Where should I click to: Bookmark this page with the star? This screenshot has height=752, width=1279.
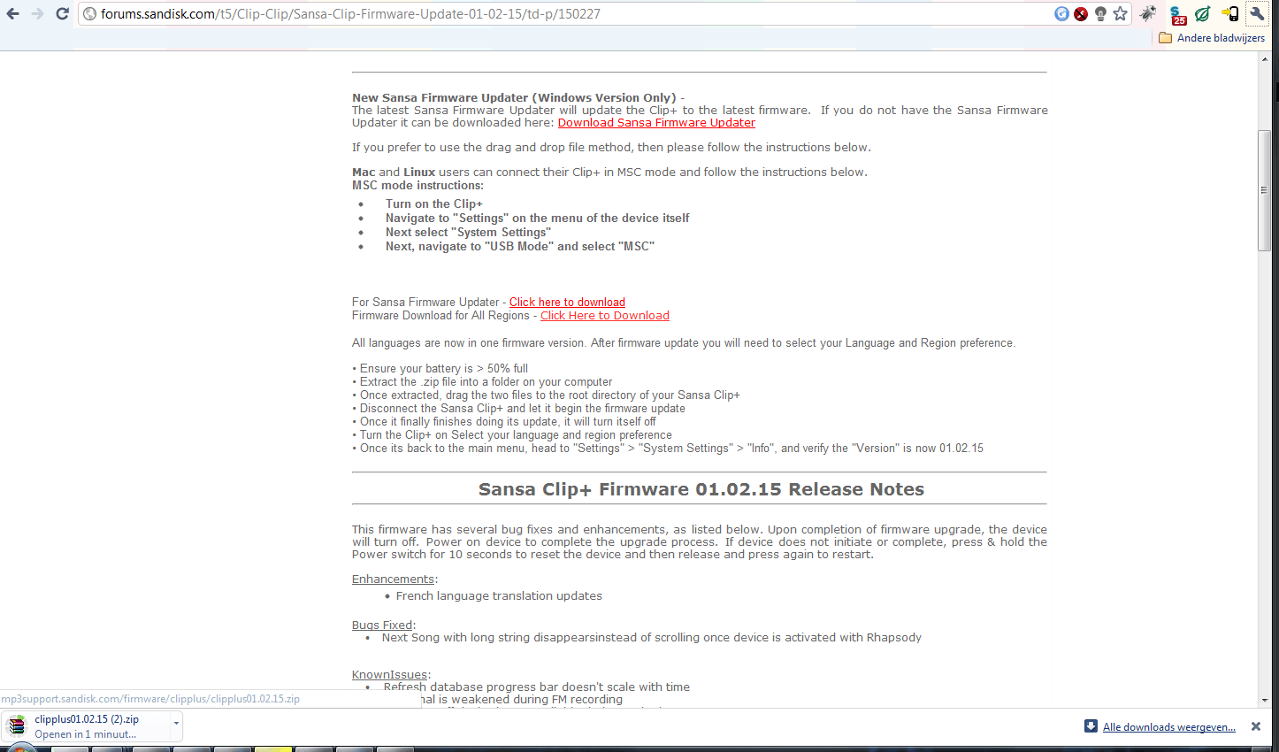[1121, 13]
